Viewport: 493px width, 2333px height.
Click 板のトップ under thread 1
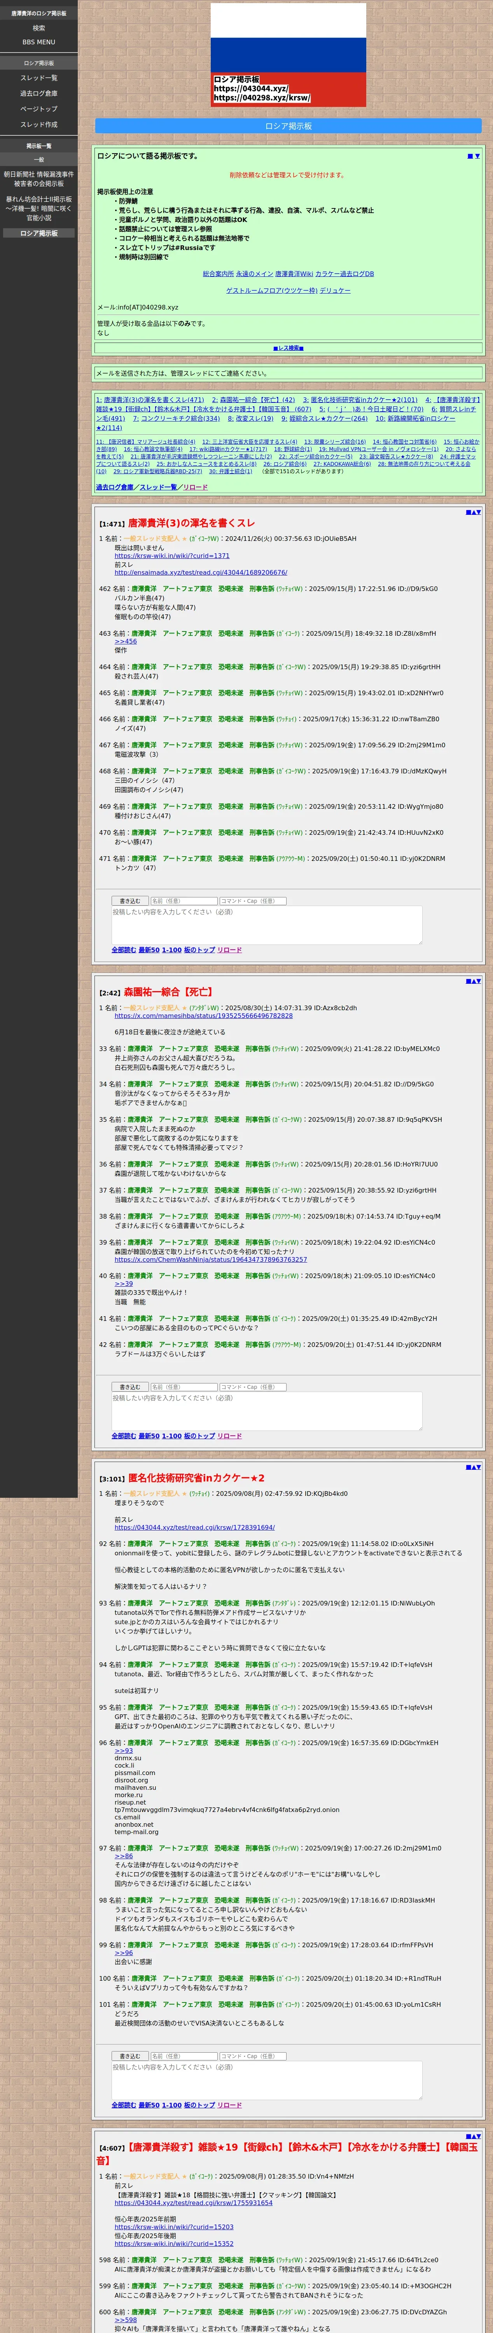pos(199,950)
